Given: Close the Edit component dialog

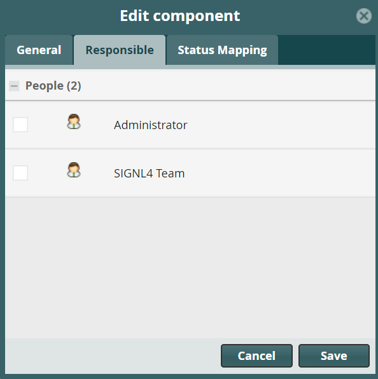Looking at the screenshot, I should (364, 16).
